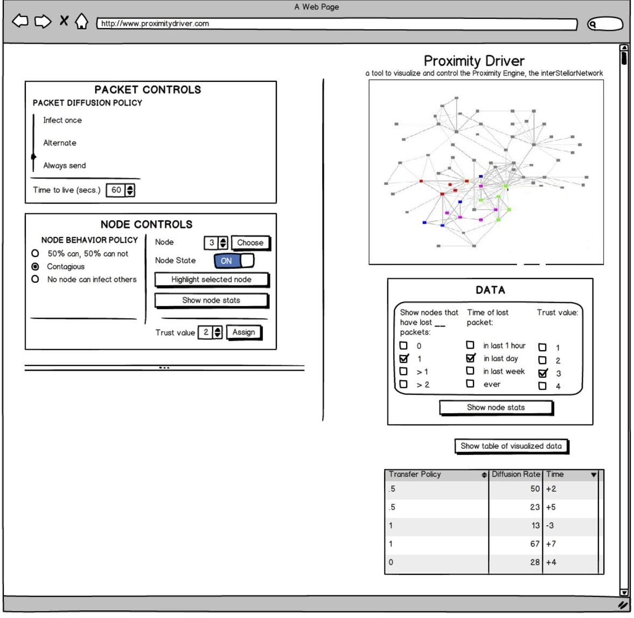
Task: Uncheck the in last day checkbox
Action: pos(471,358)
